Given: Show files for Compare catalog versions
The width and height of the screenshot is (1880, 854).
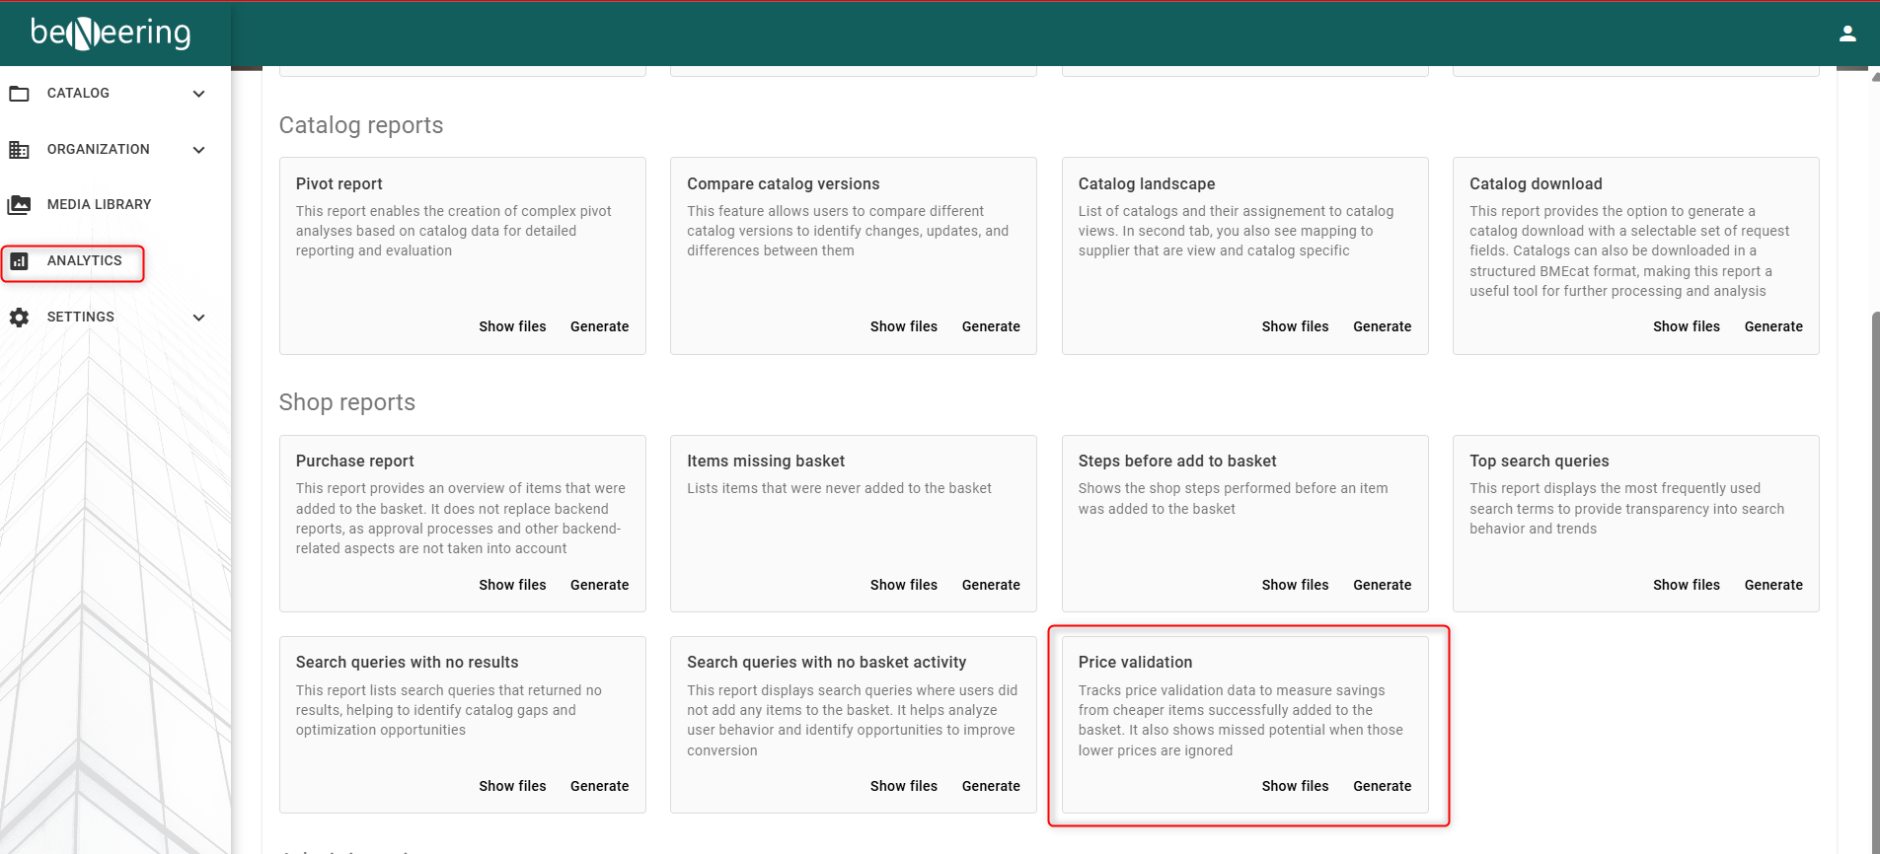Looking at the screenshot, I should pyautogui.click(x=904, y=326).
